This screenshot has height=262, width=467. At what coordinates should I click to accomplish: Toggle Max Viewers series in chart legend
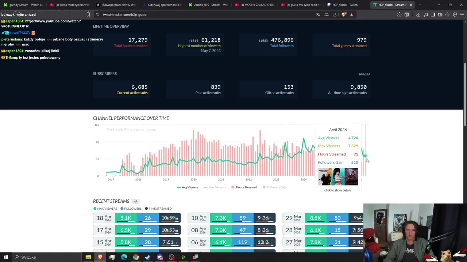tap(215, 187)
